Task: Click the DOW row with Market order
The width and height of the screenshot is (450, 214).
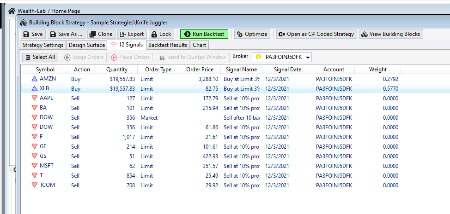Action: [x=211, y=117]
